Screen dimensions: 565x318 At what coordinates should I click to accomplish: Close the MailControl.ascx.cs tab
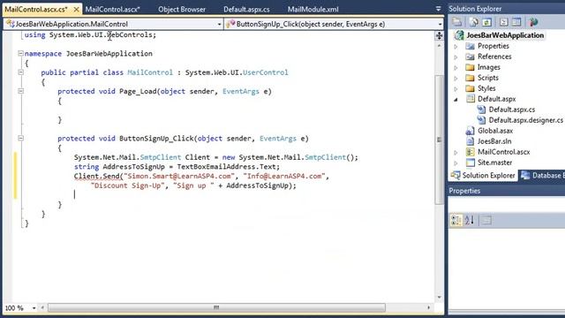click(x=76, y=10)
